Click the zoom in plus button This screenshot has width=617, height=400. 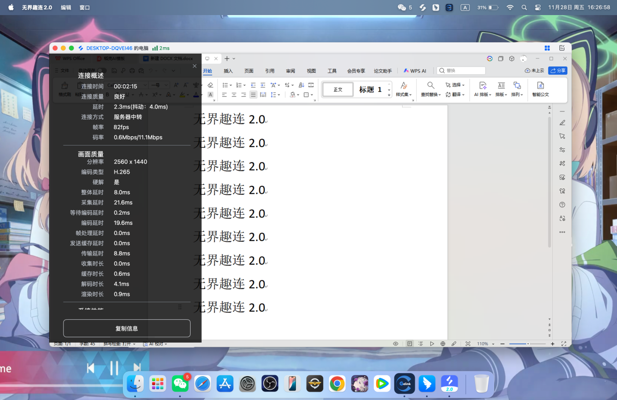552,344
